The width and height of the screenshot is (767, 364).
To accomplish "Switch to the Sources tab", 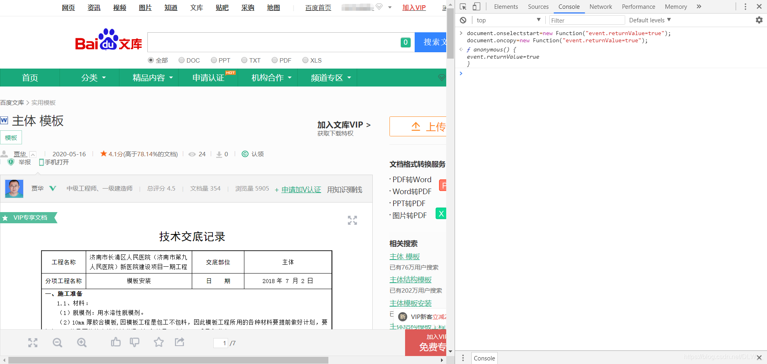I will tap(538, 7).
